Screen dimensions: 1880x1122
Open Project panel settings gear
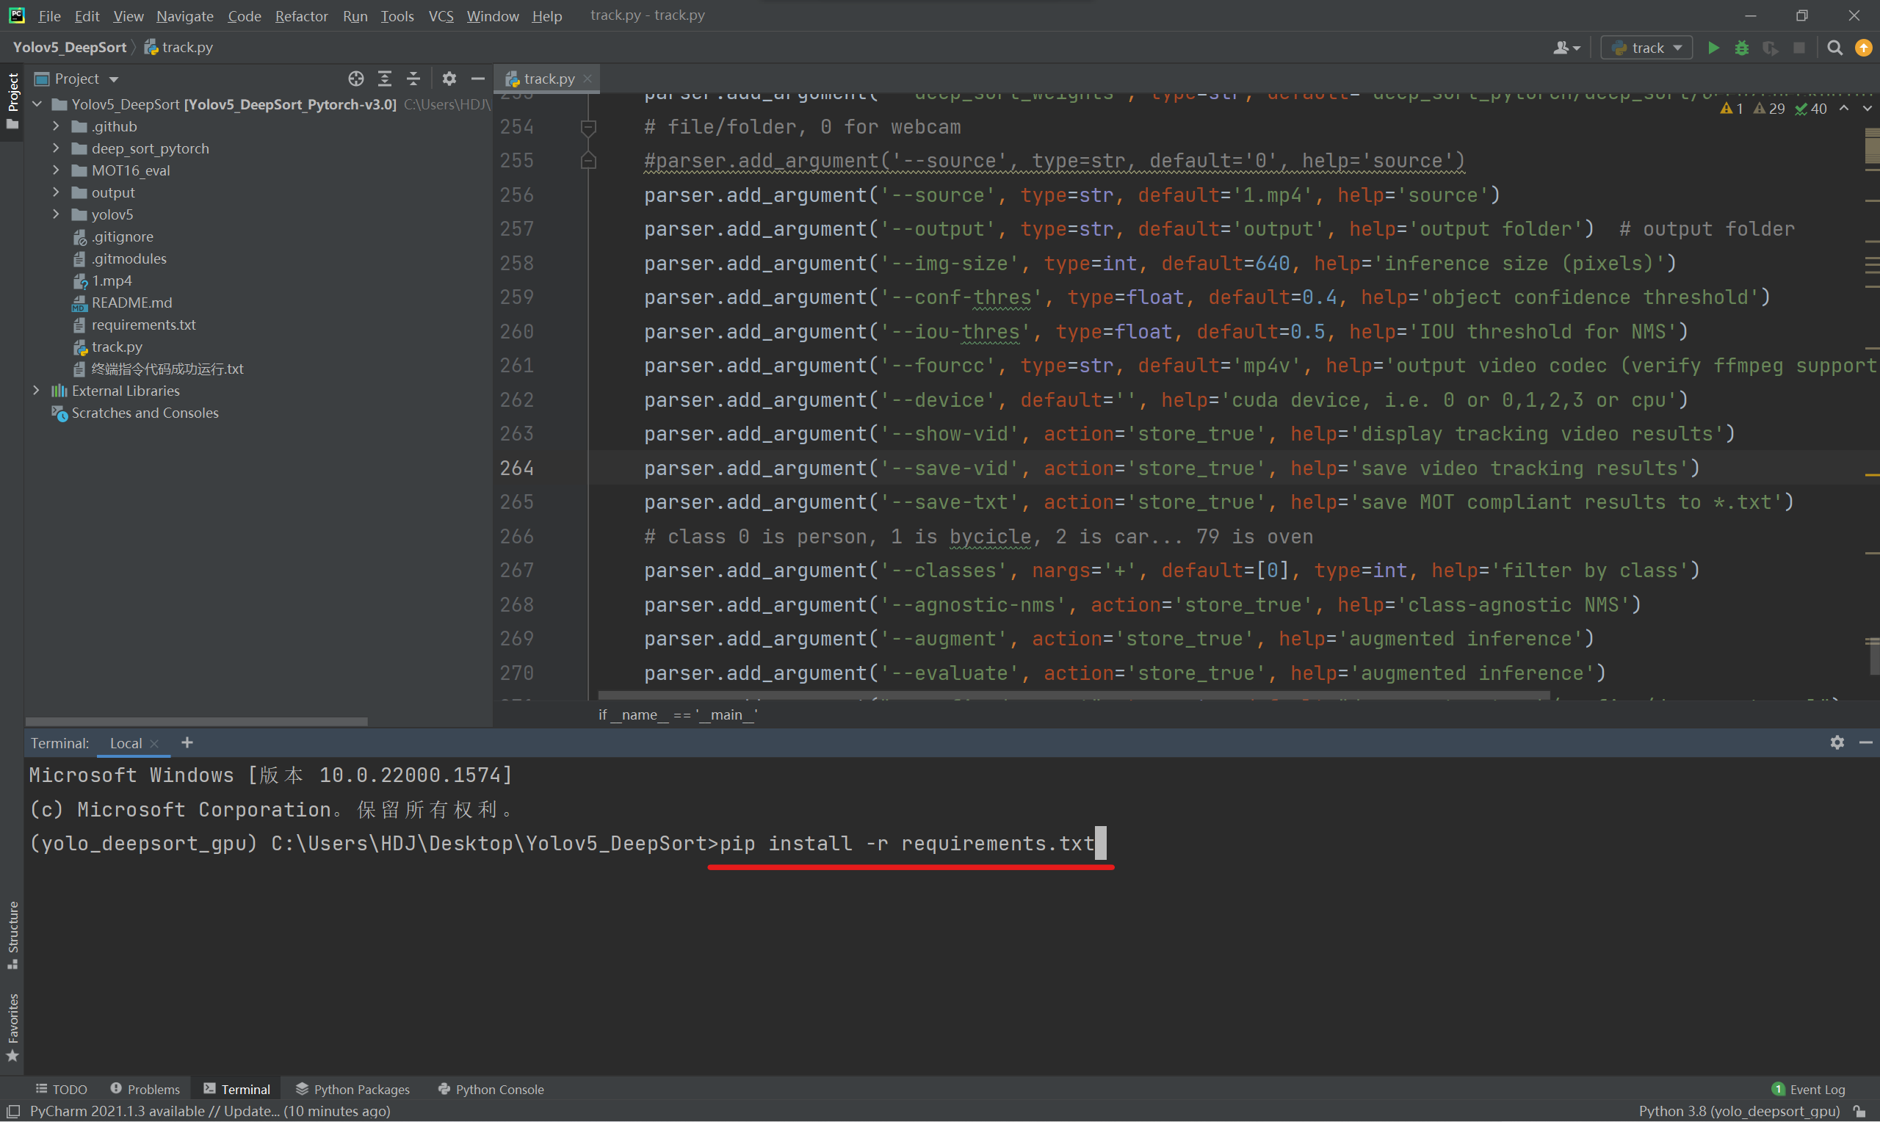[x=449, y=79]
